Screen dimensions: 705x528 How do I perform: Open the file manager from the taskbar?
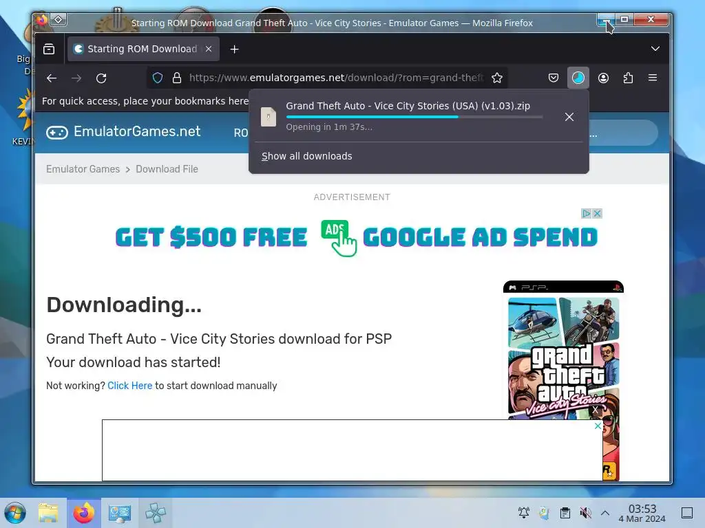click(48, 513)
